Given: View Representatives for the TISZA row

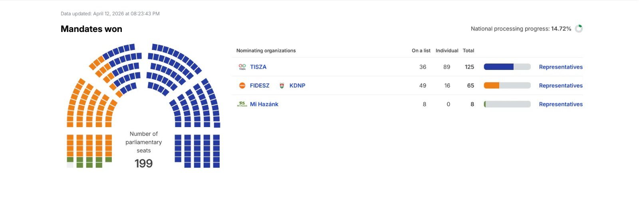Looking at the screenshot, I should pos(561,67).
